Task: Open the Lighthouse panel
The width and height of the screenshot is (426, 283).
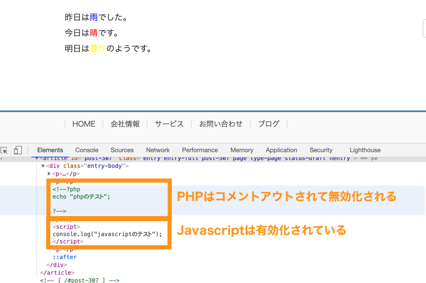Action: 365,150
